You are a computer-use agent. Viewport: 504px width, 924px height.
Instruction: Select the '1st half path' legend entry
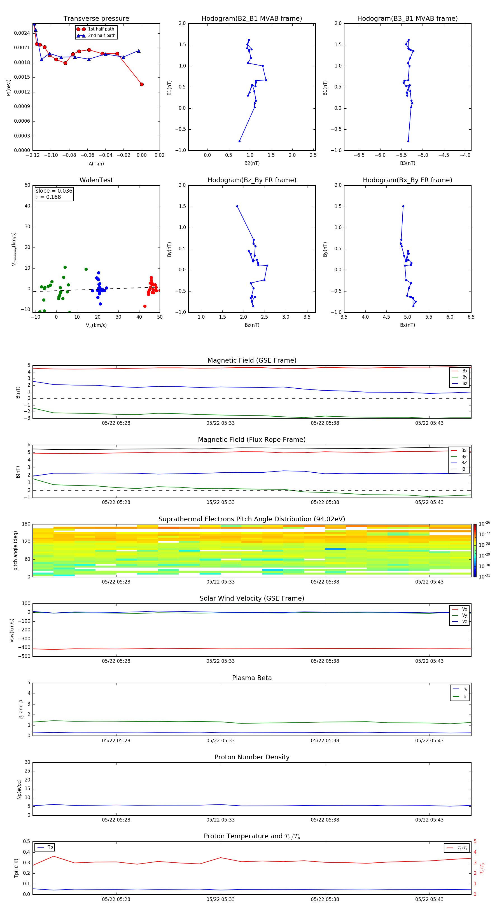click(96, 29)
